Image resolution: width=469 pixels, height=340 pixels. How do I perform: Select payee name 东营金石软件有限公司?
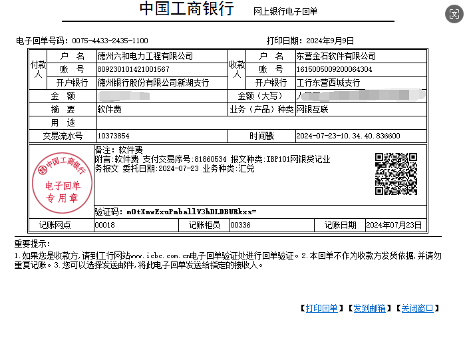point(336,56)
